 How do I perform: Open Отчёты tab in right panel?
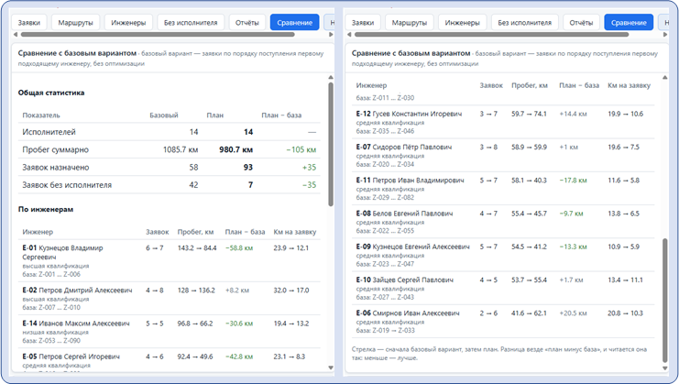(x=581, y=23)
